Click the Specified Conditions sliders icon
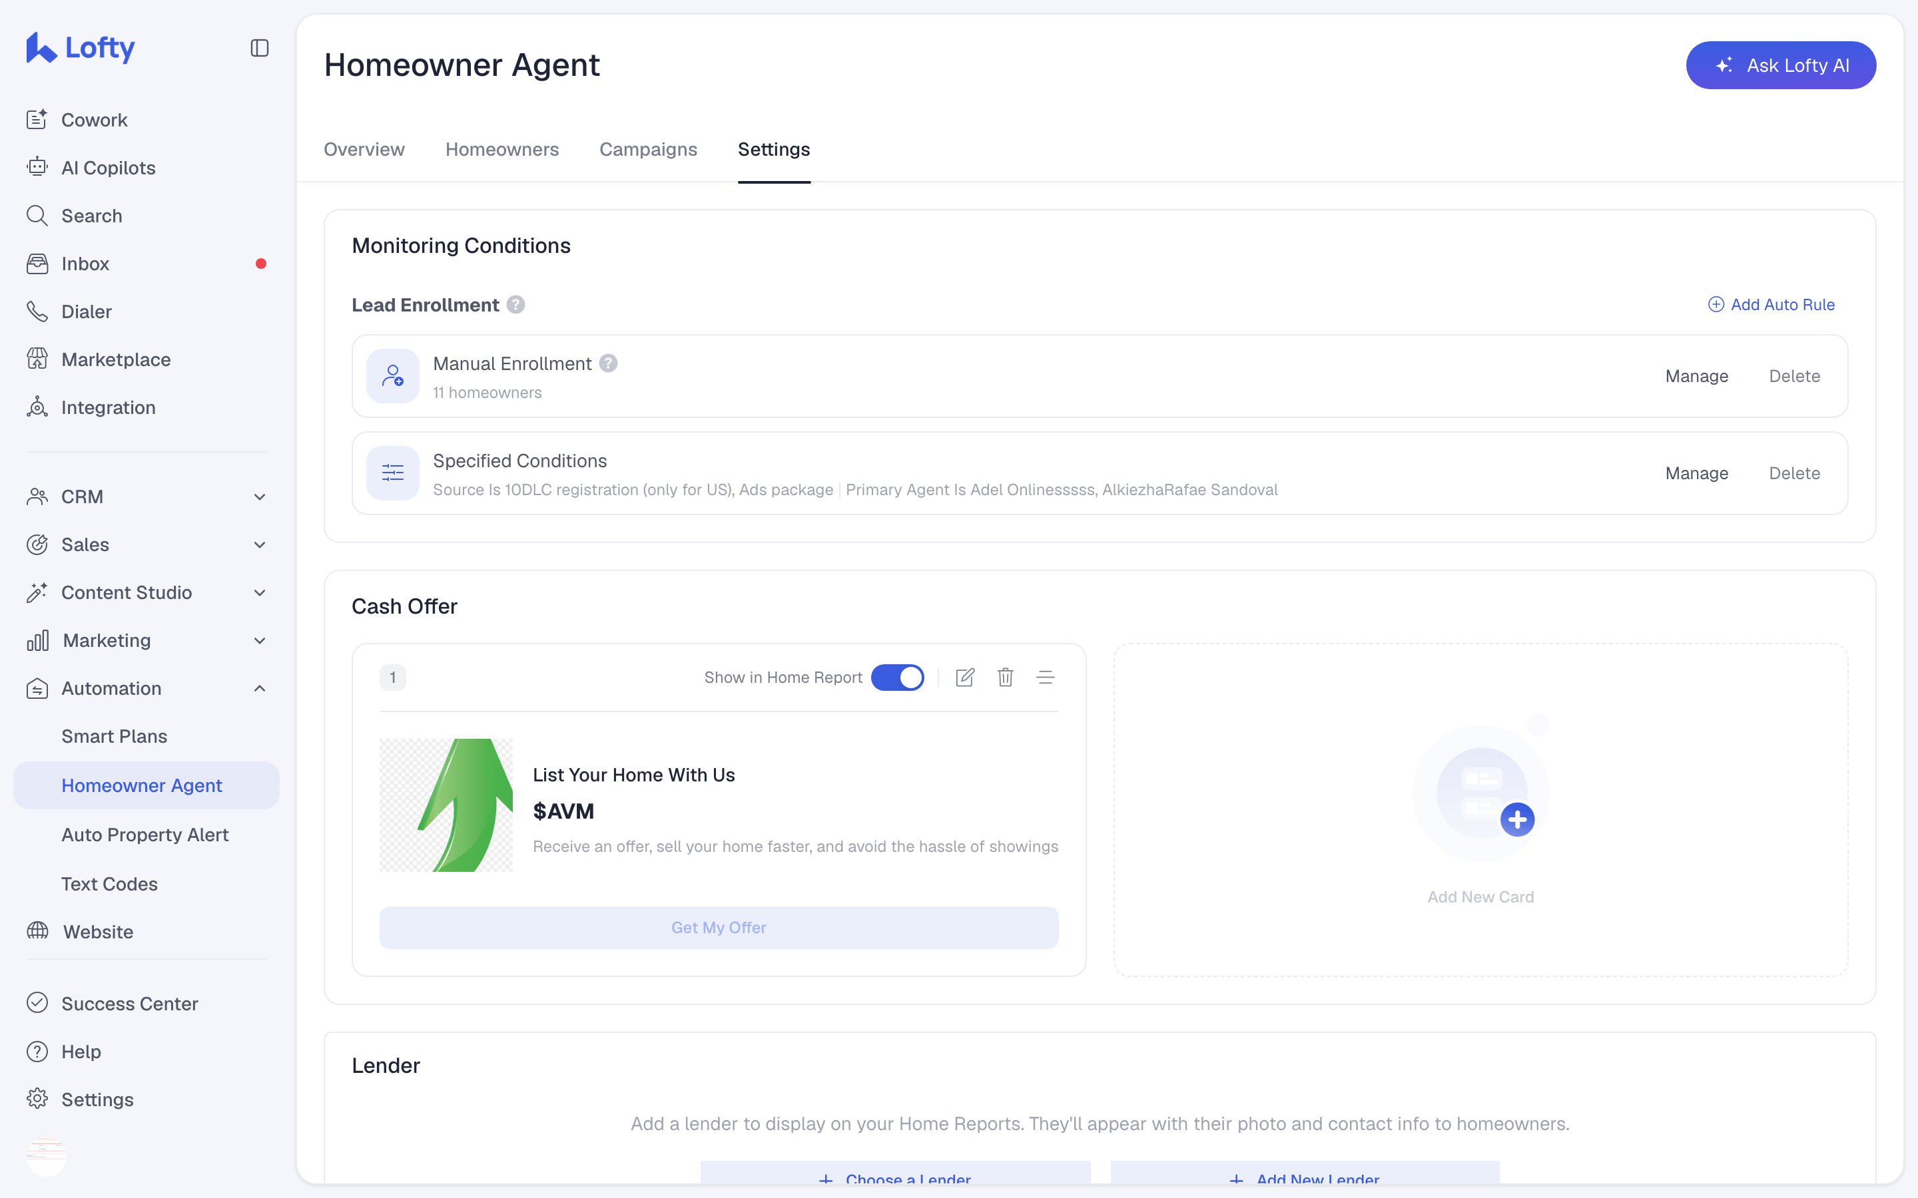This screenshot has width=1918, height=1198. click(x=392, y=473)
